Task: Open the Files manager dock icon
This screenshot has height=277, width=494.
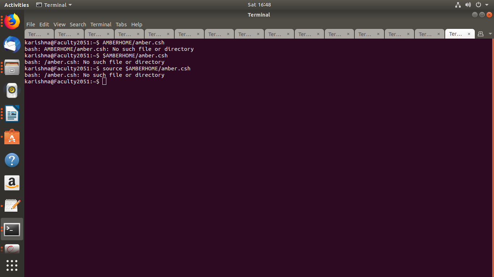Action: pos(12,67)
